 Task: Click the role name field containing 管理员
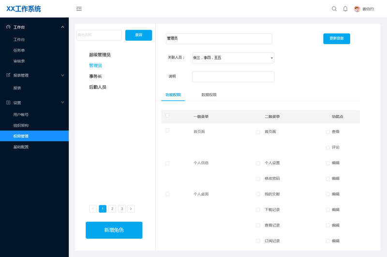click(x=219, y=39)
